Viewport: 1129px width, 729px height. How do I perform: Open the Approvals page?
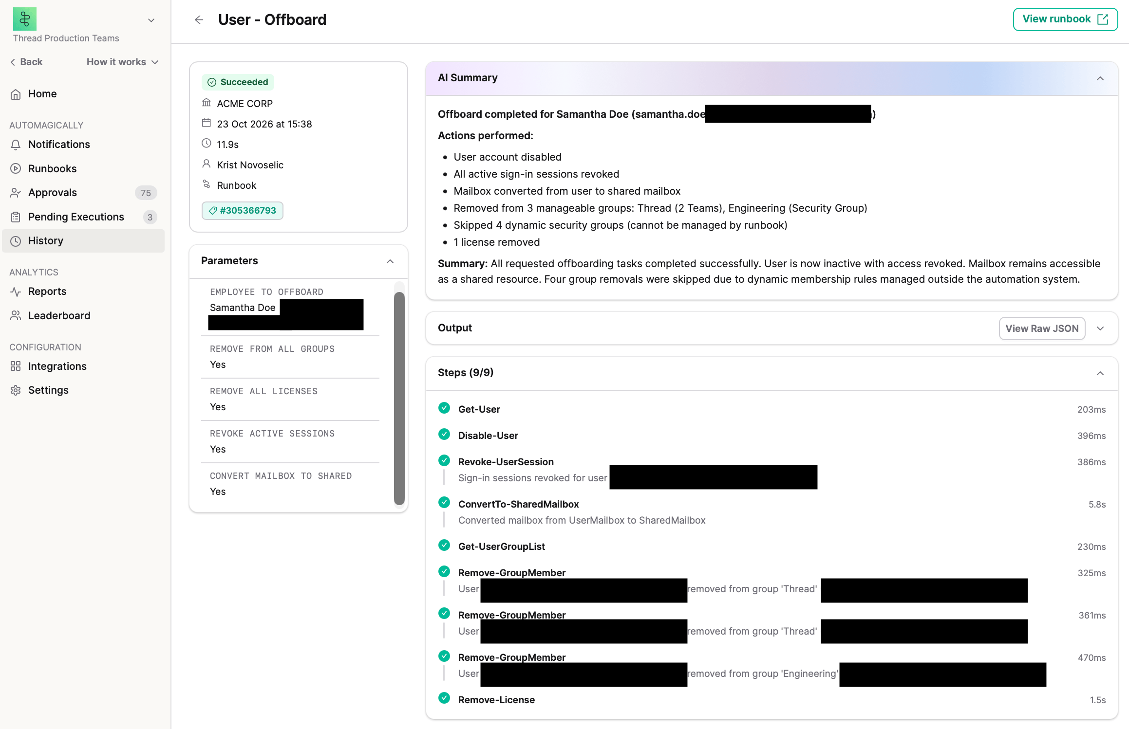(83, 193)
